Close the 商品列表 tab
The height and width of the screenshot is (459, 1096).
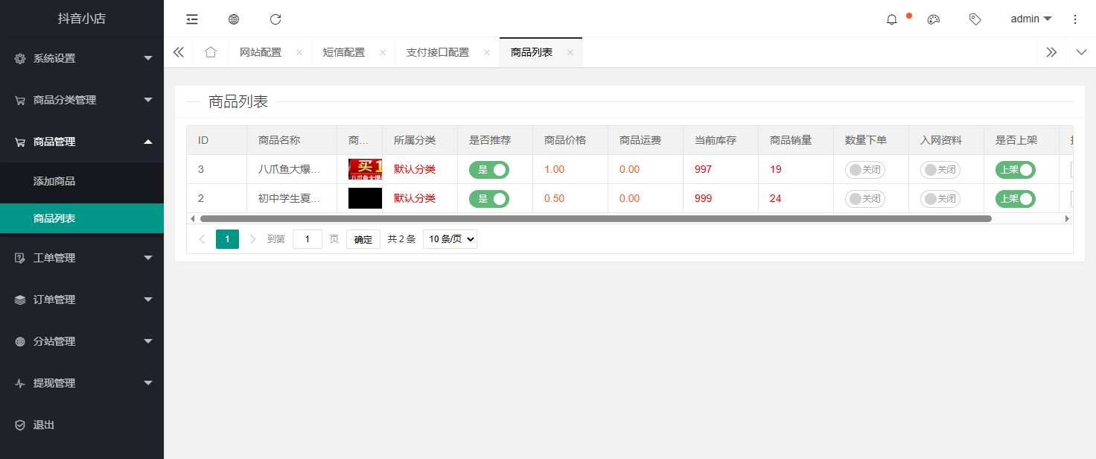[570, 52]
